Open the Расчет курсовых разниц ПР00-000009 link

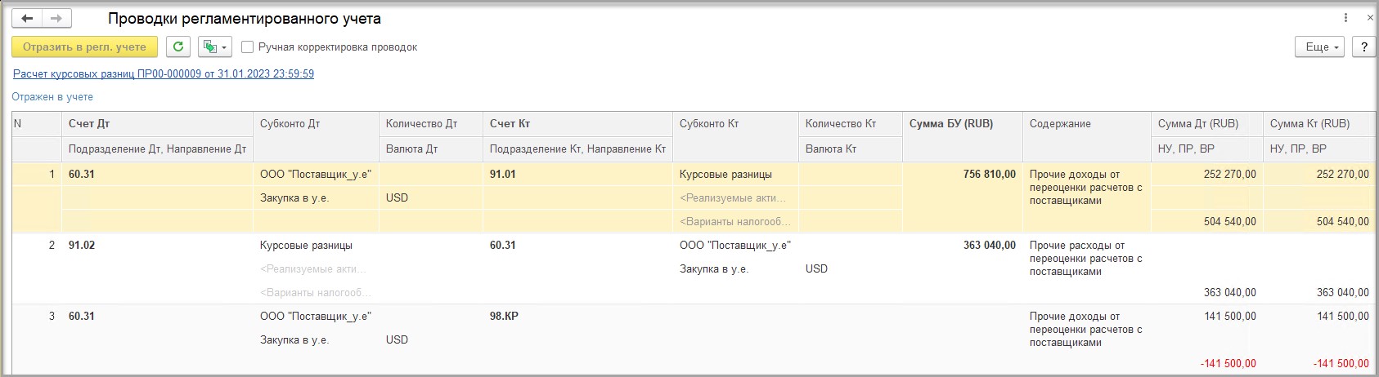(164, 73)
